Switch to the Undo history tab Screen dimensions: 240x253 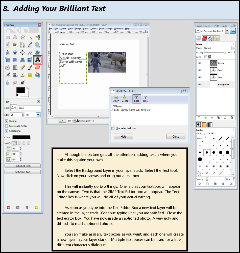pos(217,38)
